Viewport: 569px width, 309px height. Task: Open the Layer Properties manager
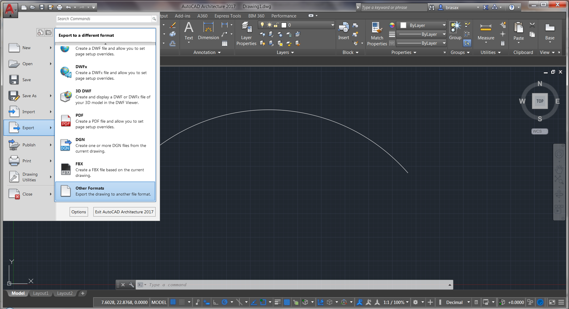pos(246,33)
